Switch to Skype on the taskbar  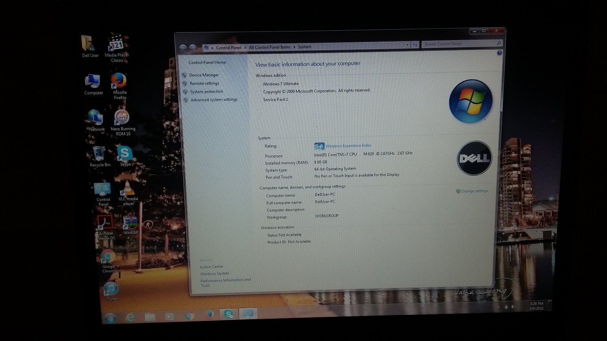(x=228, y=314)
